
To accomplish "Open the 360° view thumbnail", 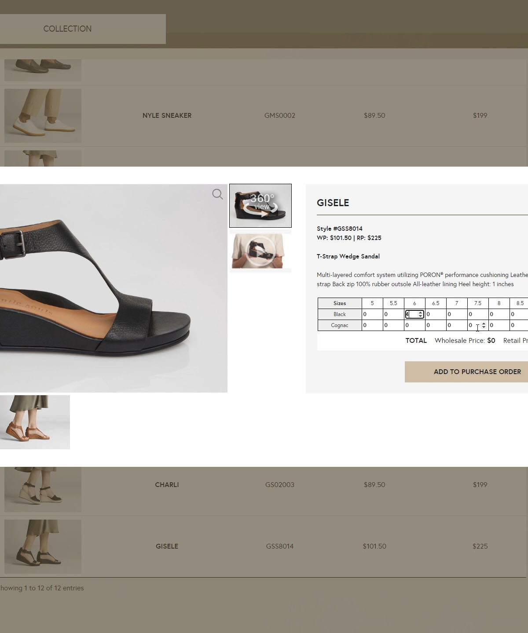I will tap(260, 205).
